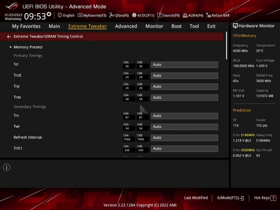Screen dimensions: 280x210
Task: Launch AI OC(F11) guide
Action: pos(143,15)
